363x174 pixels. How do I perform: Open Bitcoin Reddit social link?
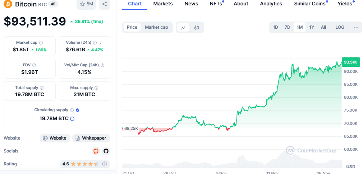[x=96, y=151]
